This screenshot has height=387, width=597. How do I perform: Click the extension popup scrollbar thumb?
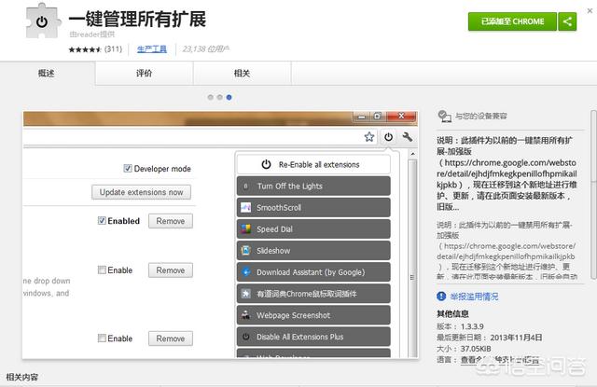coord(412,258)
